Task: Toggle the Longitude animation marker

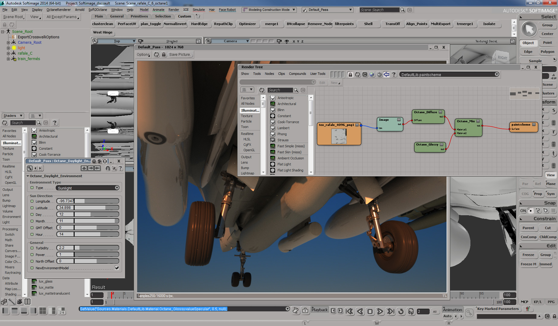Action: click(32, 201)
